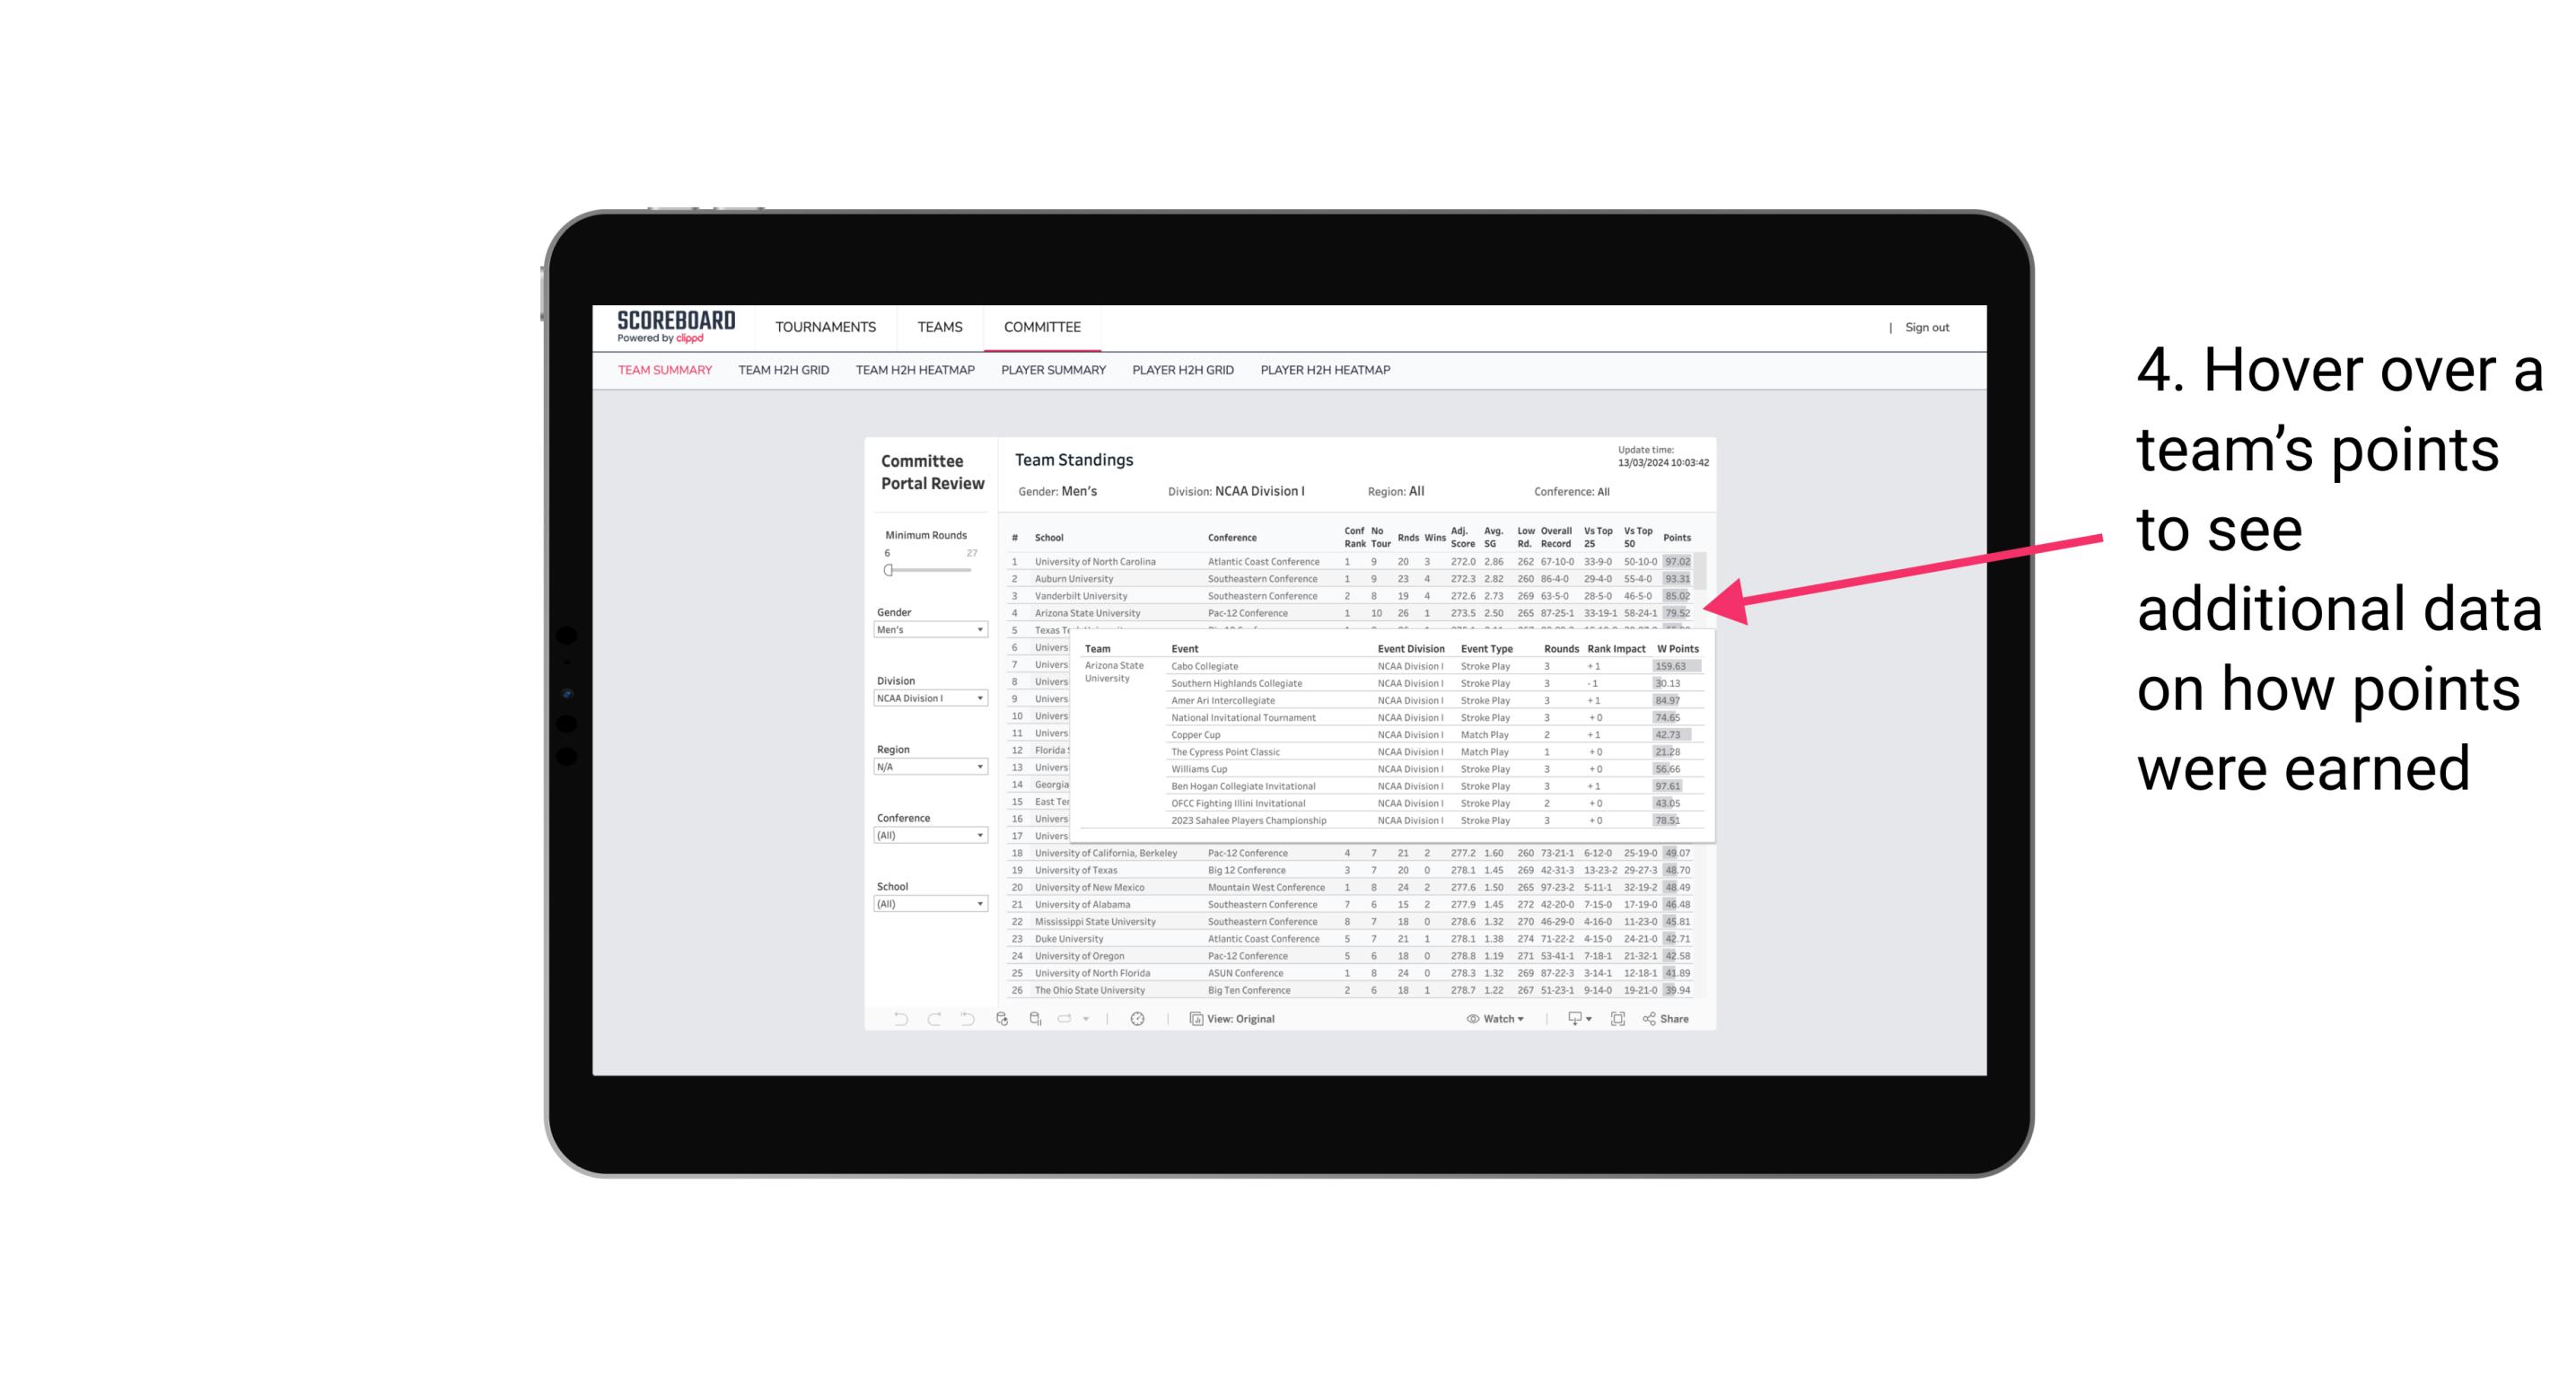Viewport: 2576px width, 1386px height.
Task: Click the Watch dropdown button
Action: click(x=1498, y=1019)
